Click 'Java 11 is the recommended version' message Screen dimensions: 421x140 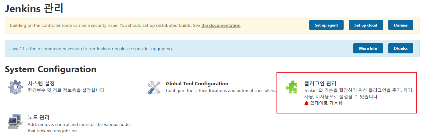tap(92, 49)
